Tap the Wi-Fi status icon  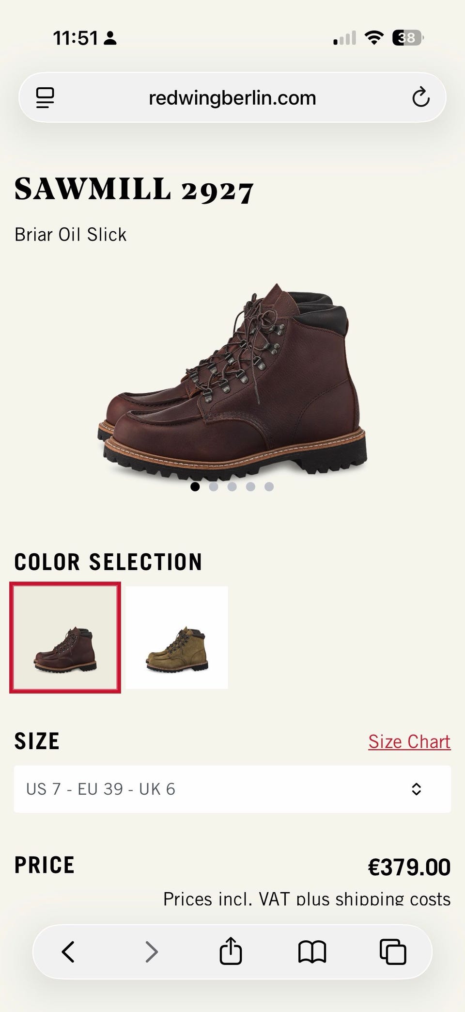point(373,37)
